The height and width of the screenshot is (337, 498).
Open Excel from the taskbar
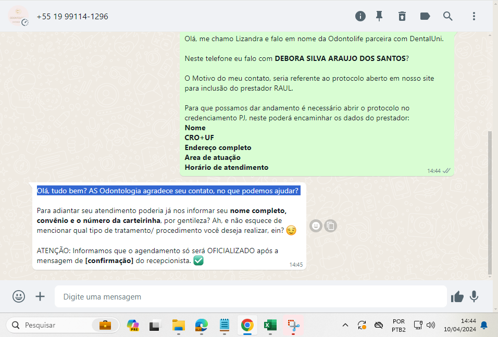pyautogui.click(x=270, y=325)
